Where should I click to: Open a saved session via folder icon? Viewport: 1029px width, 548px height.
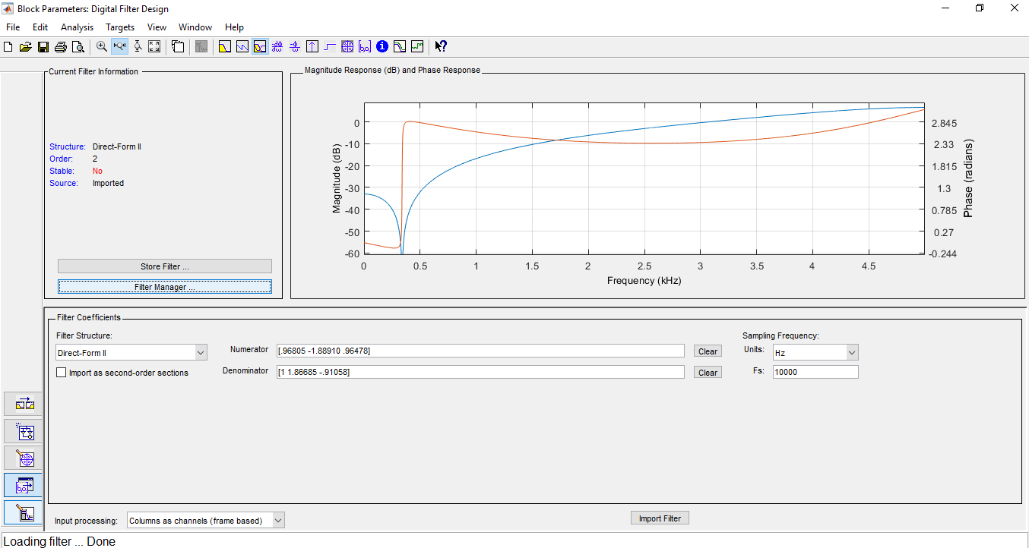(x=26, y=46)
